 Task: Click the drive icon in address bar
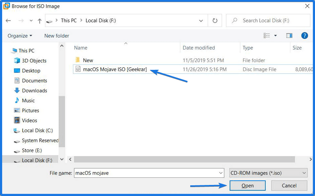point(49,21)
